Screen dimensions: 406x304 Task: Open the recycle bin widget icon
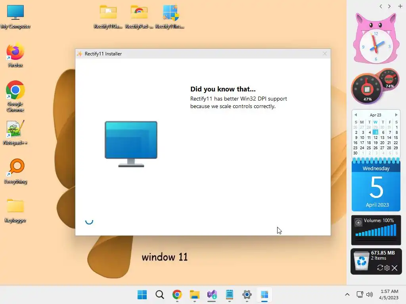(x=362, y=261)
